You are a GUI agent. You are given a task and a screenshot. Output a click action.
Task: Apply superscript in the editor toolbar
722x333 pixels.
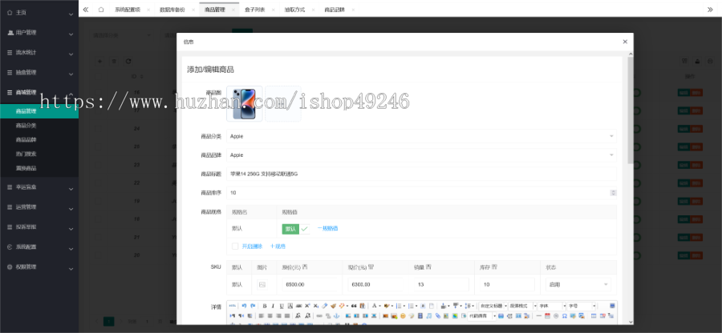click(307, 306)
